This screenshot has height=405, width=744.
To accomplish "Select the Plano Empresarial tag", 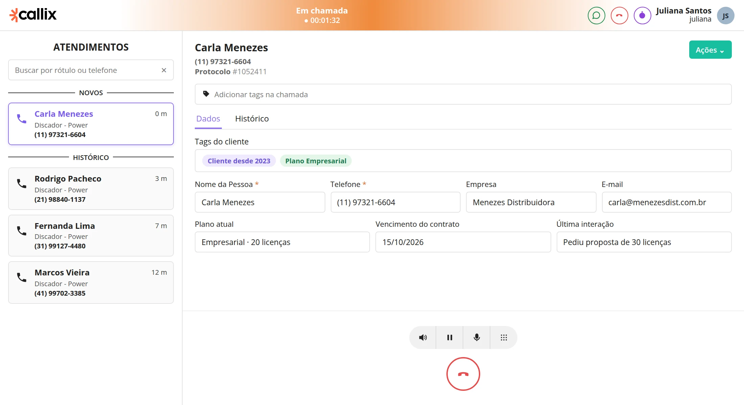I will point(316,161).
